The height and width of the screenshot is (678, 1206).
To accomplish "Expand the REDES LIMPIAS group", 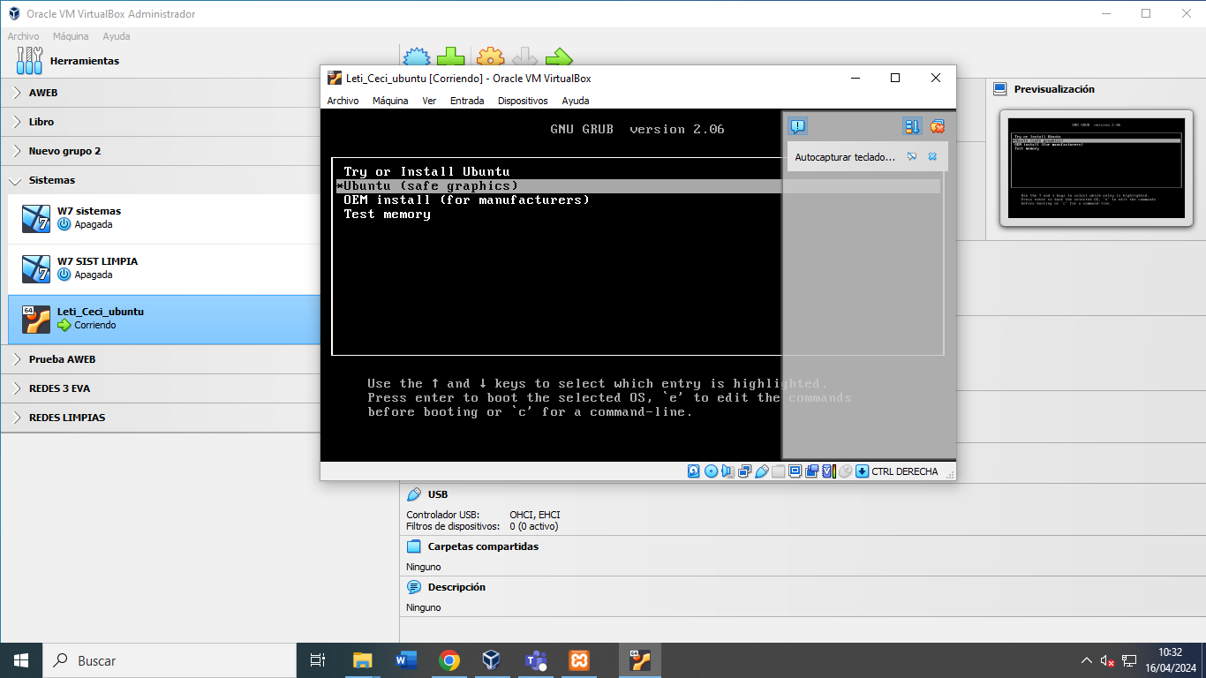I will [18, 418].
